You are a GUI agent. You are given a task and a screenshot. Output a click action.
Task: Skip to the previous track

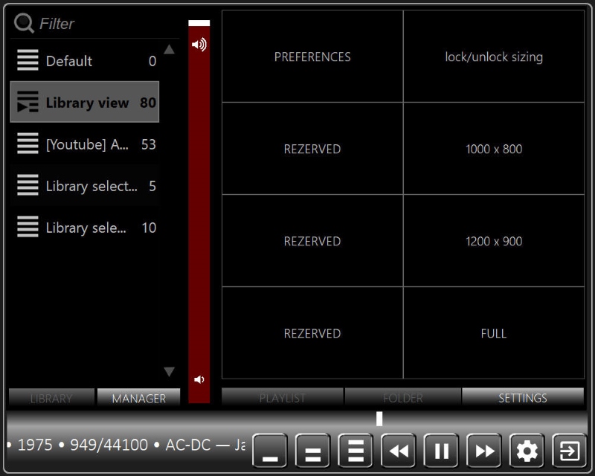(x=399, y=451)
